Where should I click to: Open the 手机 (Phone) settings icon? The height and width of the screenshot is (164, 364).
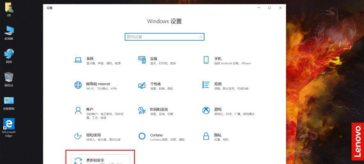(206, 60)
